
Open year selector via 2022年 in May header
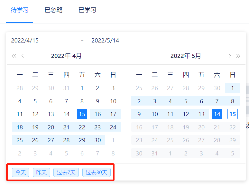[180, 56]
